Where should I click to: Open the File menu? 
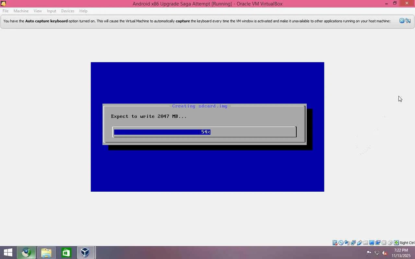[6, 11]
